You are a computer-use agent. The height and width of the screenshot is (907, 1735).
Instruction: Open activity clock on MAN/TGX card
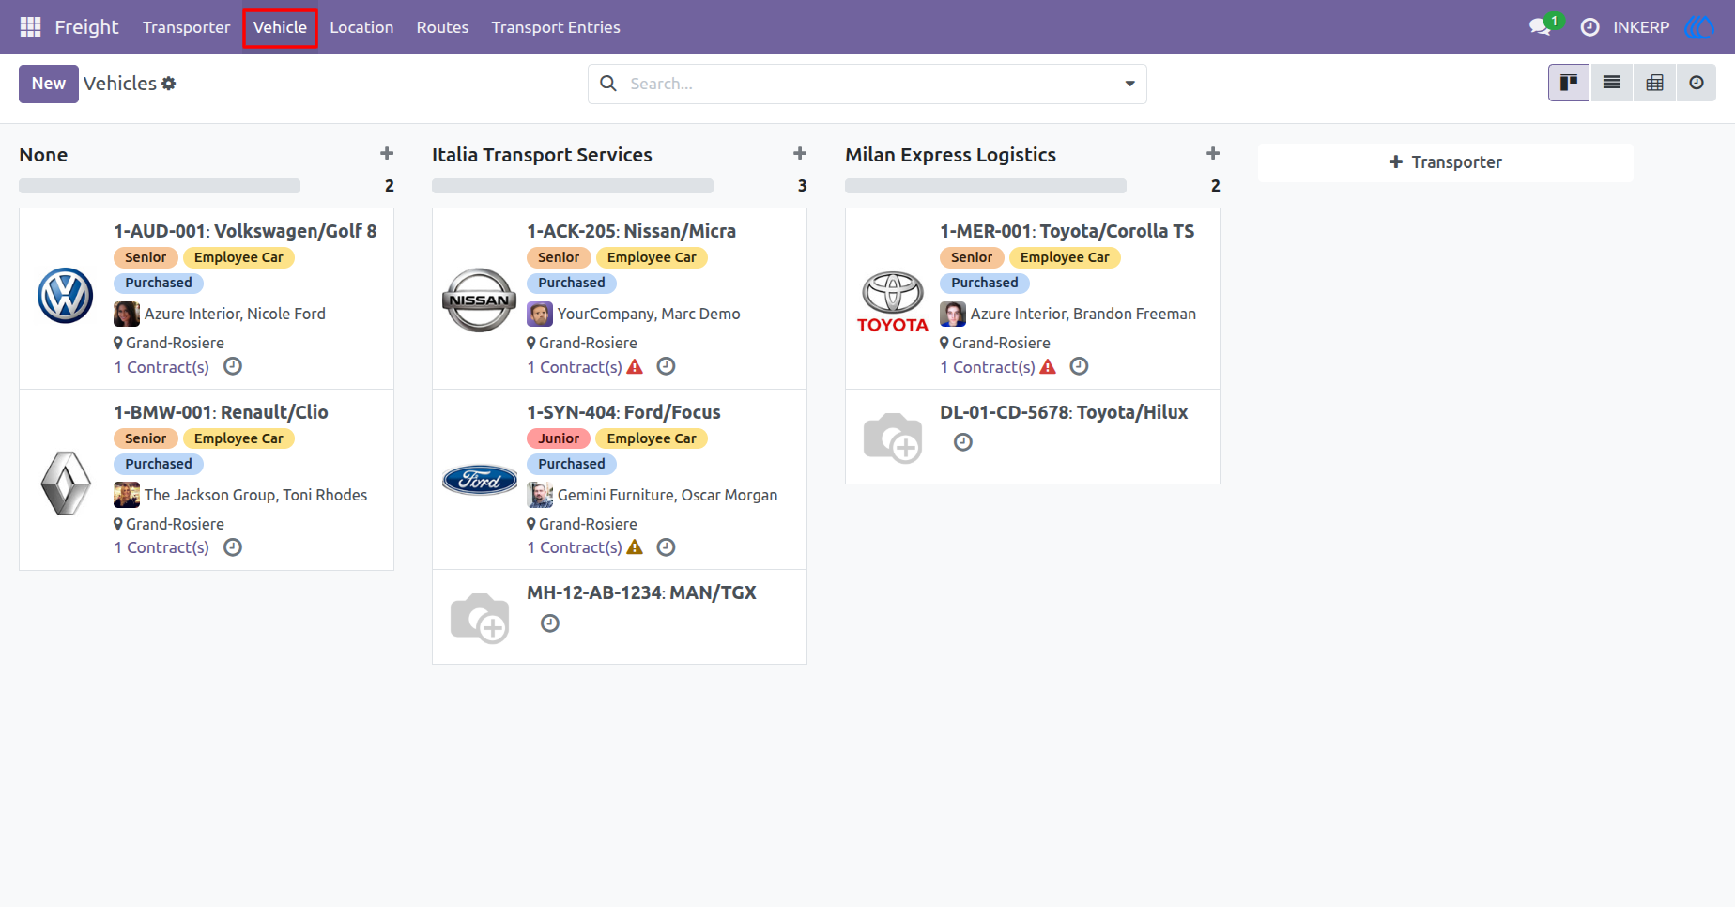click(x=550, y=623)
